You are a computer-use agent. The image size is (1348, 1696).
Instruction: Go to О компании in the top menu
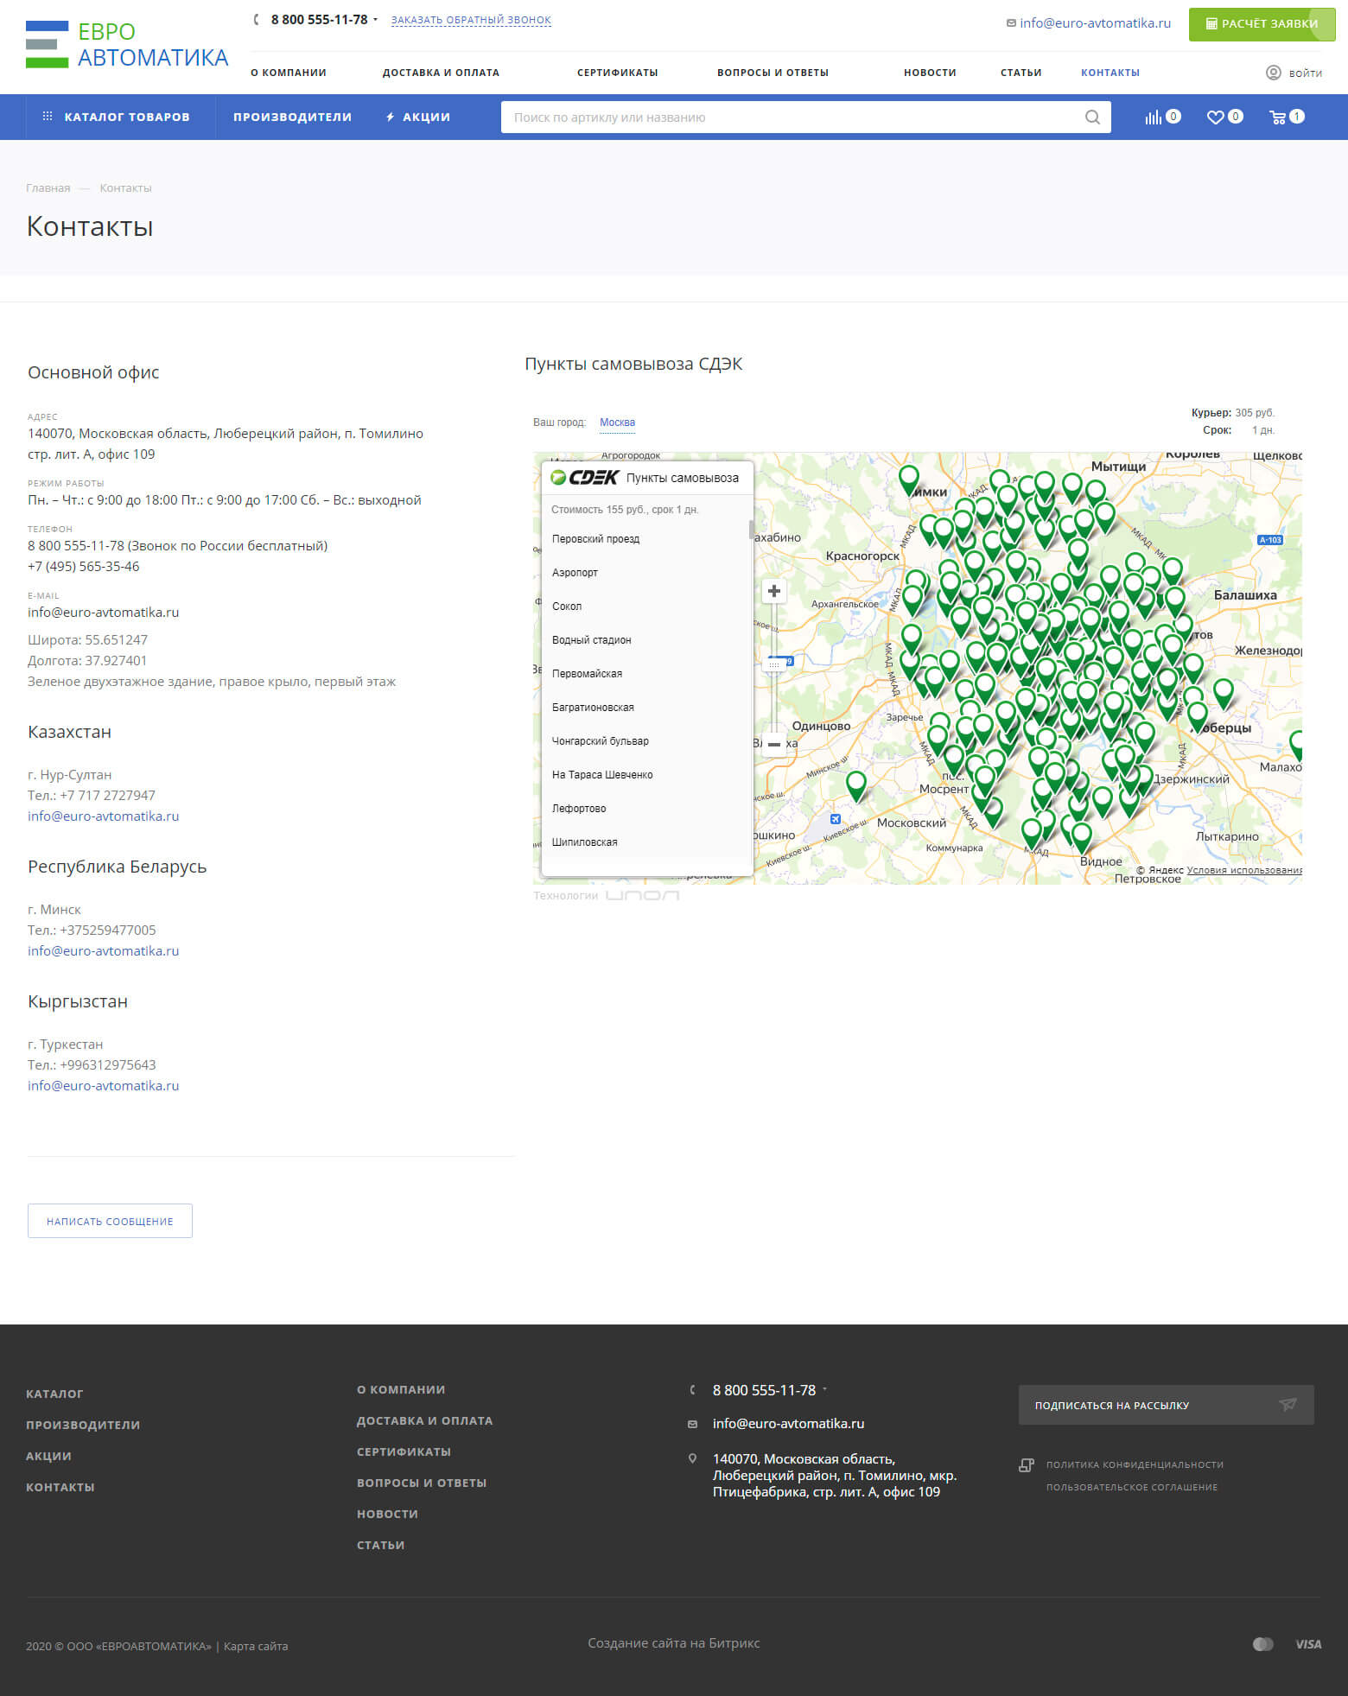point(289,73)
